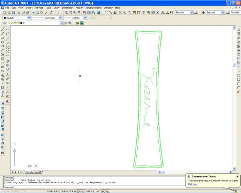Viewport: 241px width, 193px height.
Task: Select the Polygon draw tool
Action: (2, 42)
